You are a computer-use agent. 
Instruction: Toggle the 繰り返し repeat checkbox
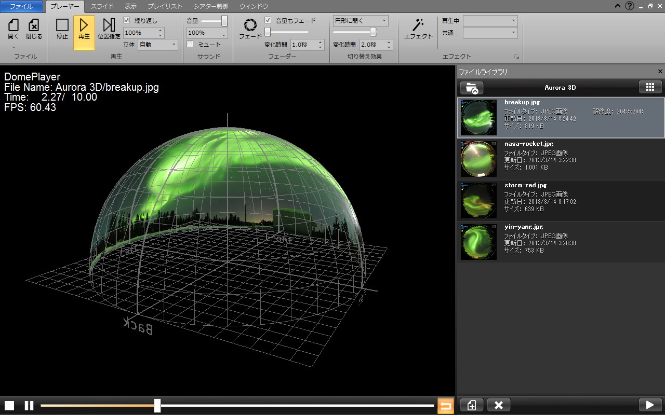point(127,21)
